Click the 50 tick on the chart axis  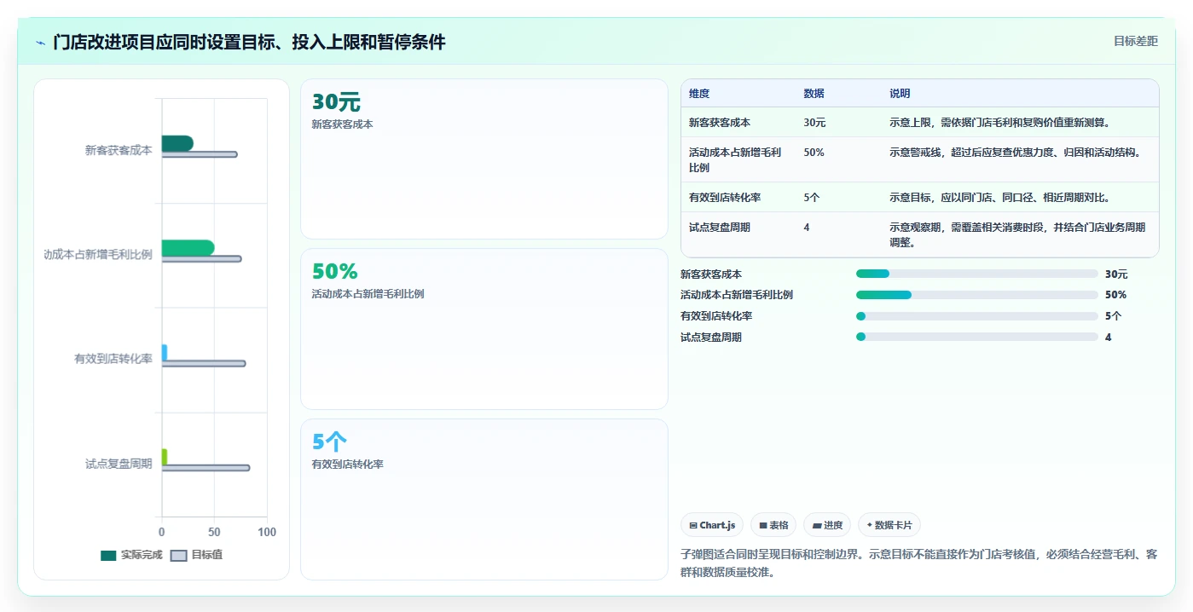(214, 532)
